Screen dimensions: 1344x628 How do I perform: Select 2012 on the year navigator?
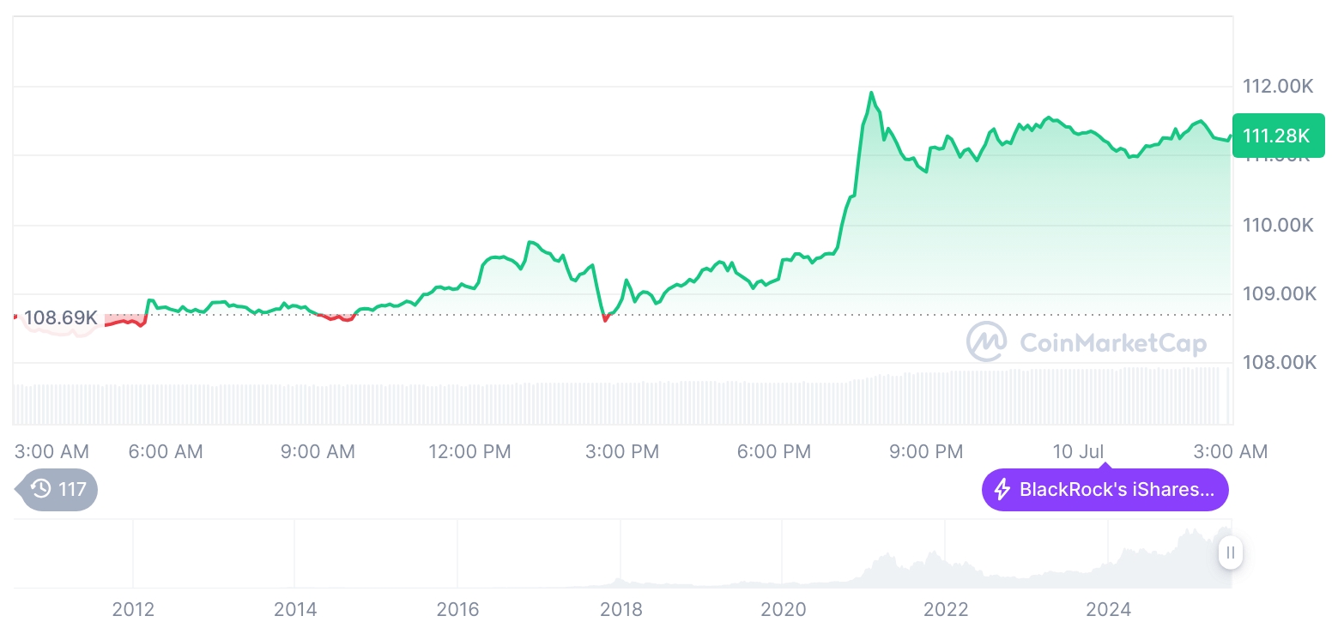[x=133, y=610]
